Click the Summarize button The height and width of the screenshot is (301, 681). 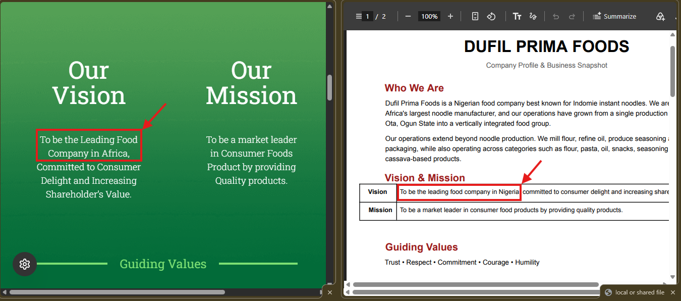click(x=614, y=16)
